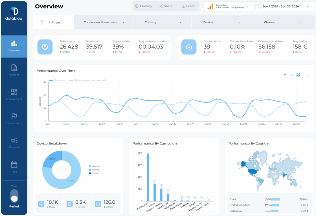Expand the Country filter dropdown
Viewport: 316px width, 216px height.
162,22
